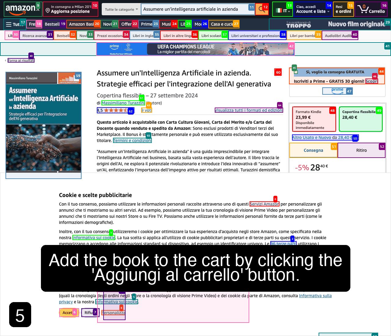Tick 'Sì, voglio la consegna GRATUITA' checkbox

click(296, 72)
